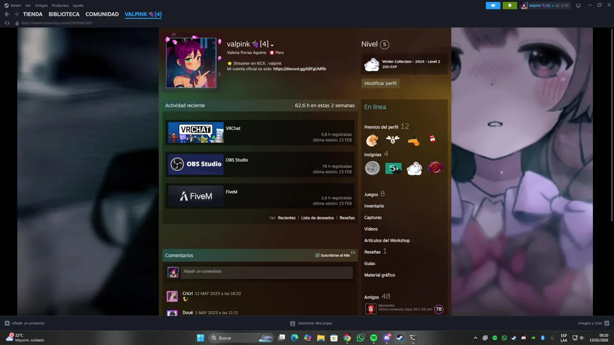Image resolution: width=614 pixels, height=345 pixels.
Task: Open WhatsApp from the taskbar
Action: tap(360, 338)
